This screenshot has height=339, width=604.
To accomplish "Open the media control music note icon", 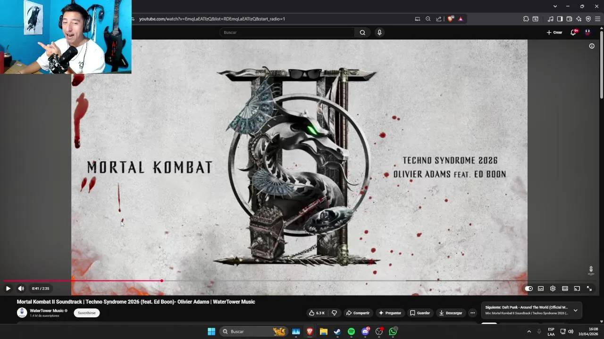I will coord(551,19).
